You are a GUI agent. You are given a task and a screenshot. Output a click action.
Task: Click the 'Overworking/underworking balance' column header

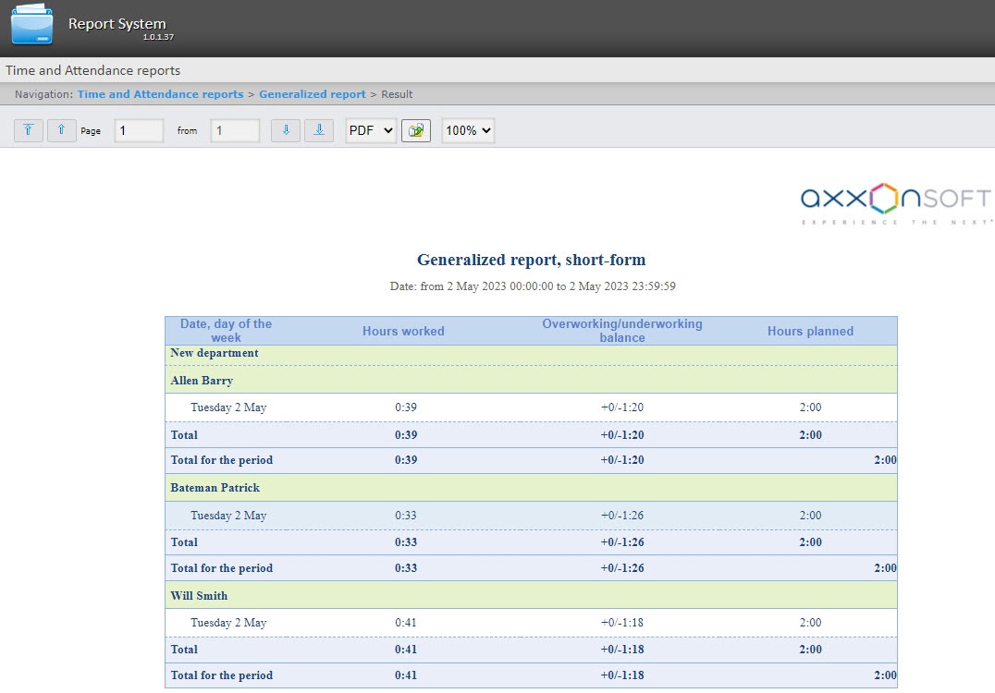(621, 331)
